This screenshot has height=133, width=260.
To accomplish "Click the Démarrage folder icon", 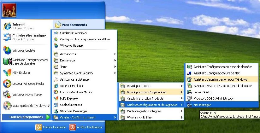I will tap(56, 61).
